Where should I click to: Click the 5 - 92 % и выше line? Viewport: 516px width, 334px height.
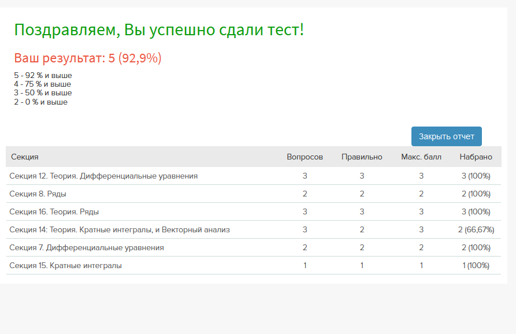43,75
